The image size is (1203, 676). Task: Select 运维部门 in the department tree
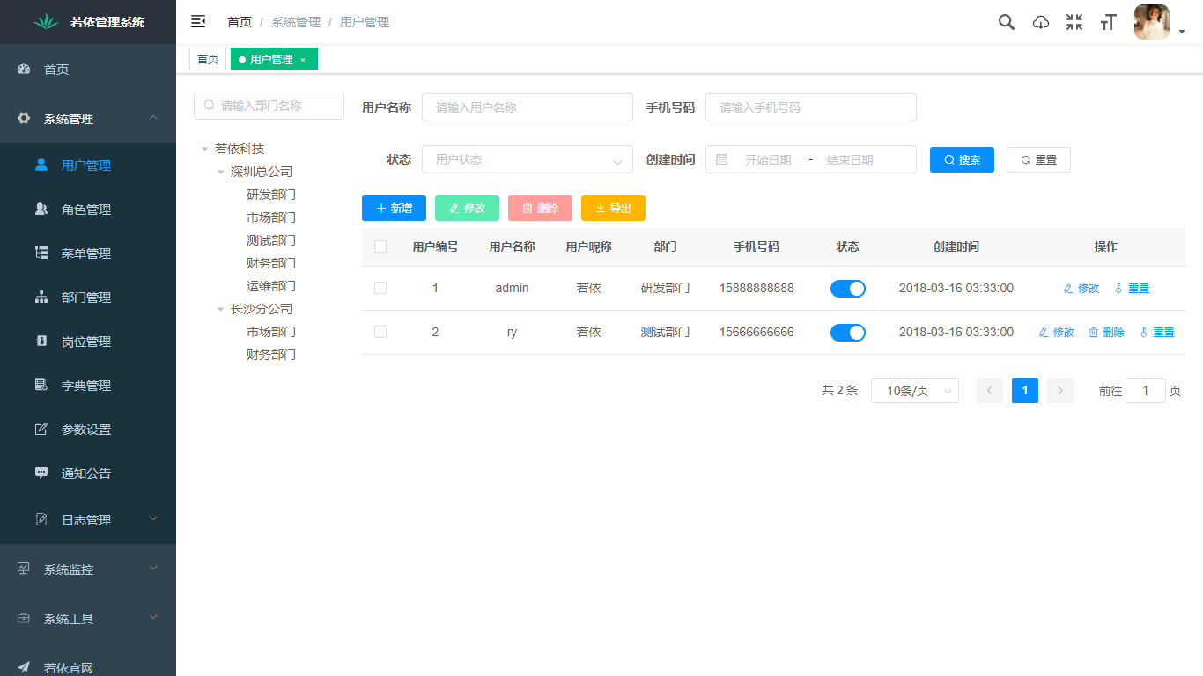coord(271,286)
